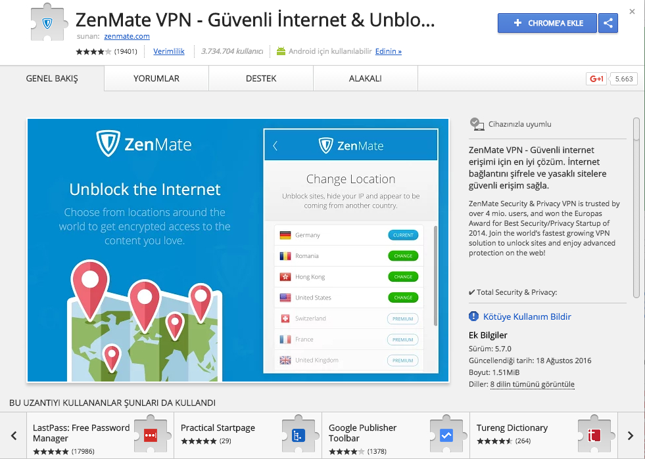Expand languages list via '8 dilin tümünü görüntüle'
This screenshot has height=459, width=645.
(x=532, y=384)
